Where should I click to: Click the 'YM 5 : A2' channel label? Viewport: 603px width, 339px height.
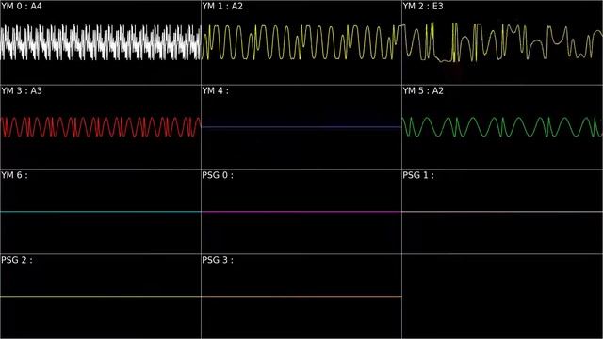[423, 90]
